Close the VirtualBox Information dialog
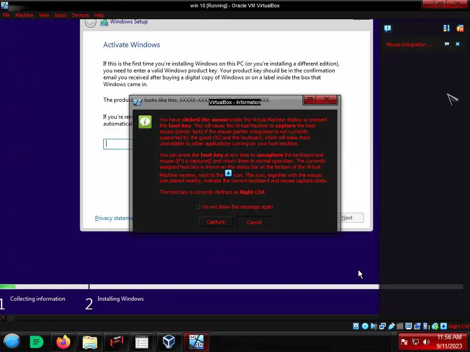470x352 pixels. [x=327, y=99]
